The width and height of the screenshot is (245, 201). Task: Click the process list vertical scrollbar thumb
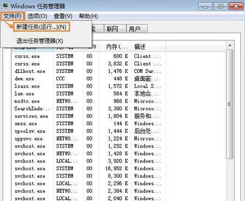pyautogui.click(x=229, y=104)
